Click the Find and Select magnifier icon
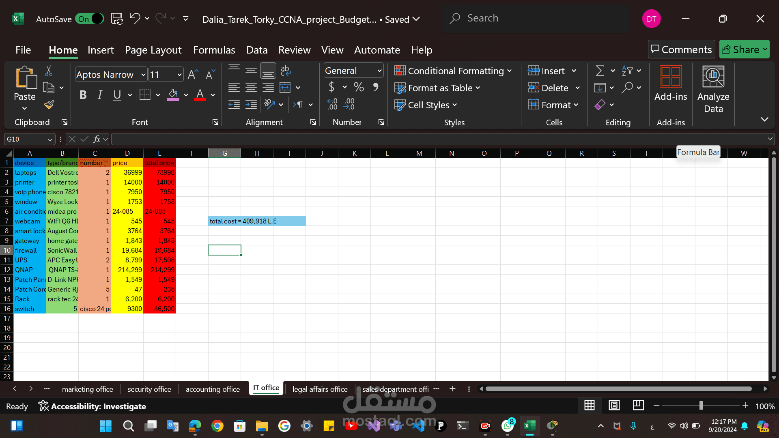 [627, 88]
